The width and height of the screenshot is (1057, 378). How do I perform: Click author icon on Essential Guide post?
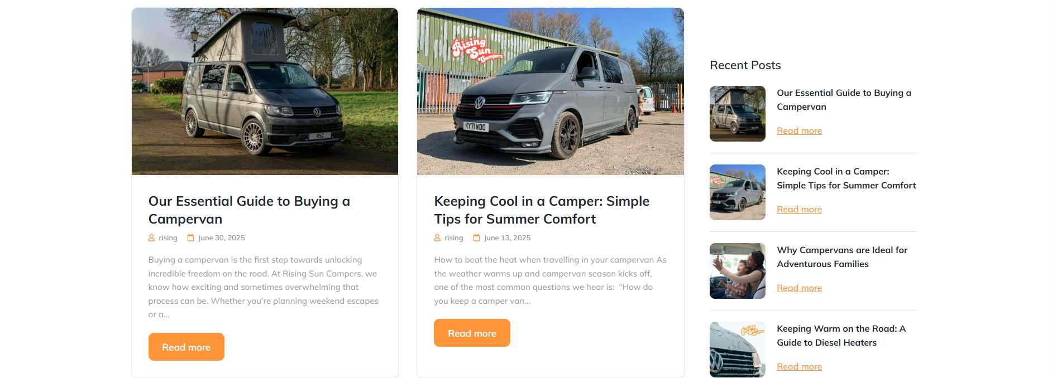click(151, 238)
